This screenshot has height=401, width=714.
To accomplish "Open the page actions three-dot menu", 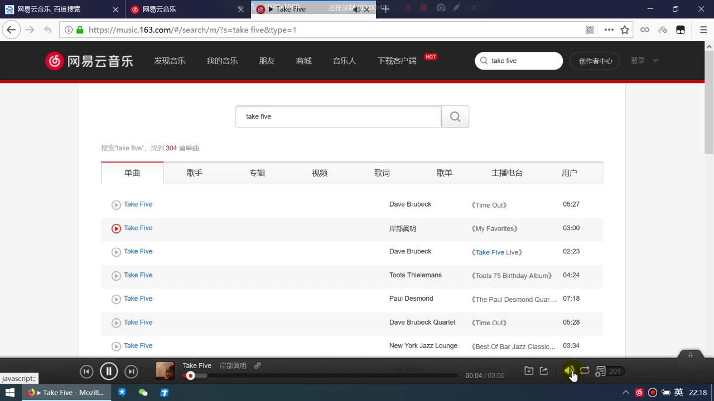I will point(609,30).
